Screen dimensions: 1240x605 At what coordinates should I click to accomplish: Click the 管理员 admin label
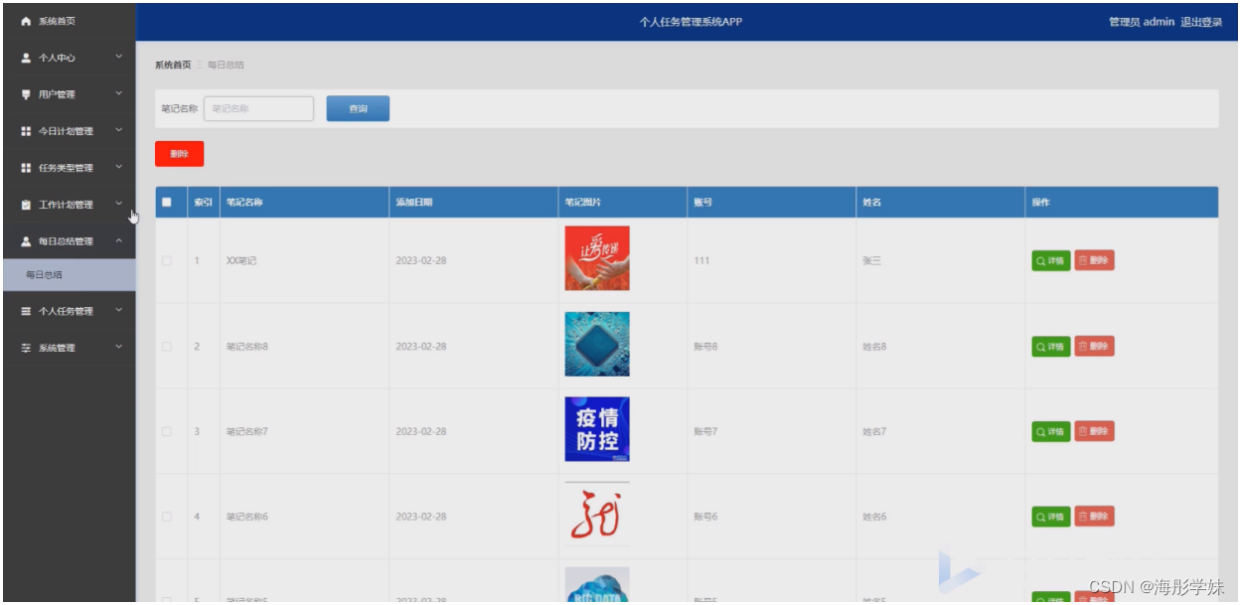(x=1142, y=22)
